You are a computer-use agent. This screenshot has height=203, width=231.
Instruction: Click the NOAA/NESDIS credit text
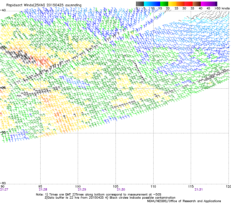coord(184,201)
